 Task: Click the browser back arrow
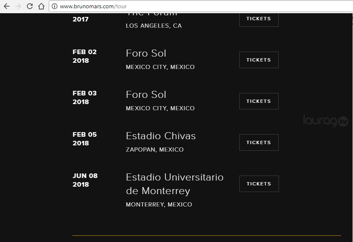pyautogui.click(x=7, y=6)
